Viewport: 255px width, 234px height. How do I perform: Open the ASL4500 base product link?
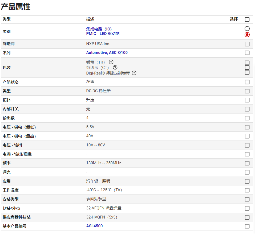click(95, 226)
